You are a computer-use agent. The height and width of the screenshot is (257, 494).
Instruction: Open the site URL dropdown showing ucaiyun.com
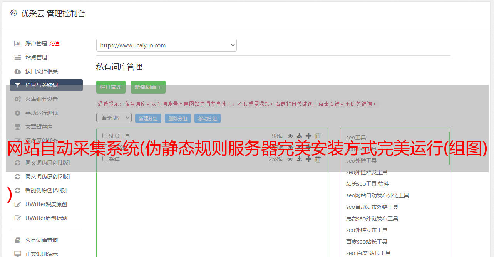[166, 45]
